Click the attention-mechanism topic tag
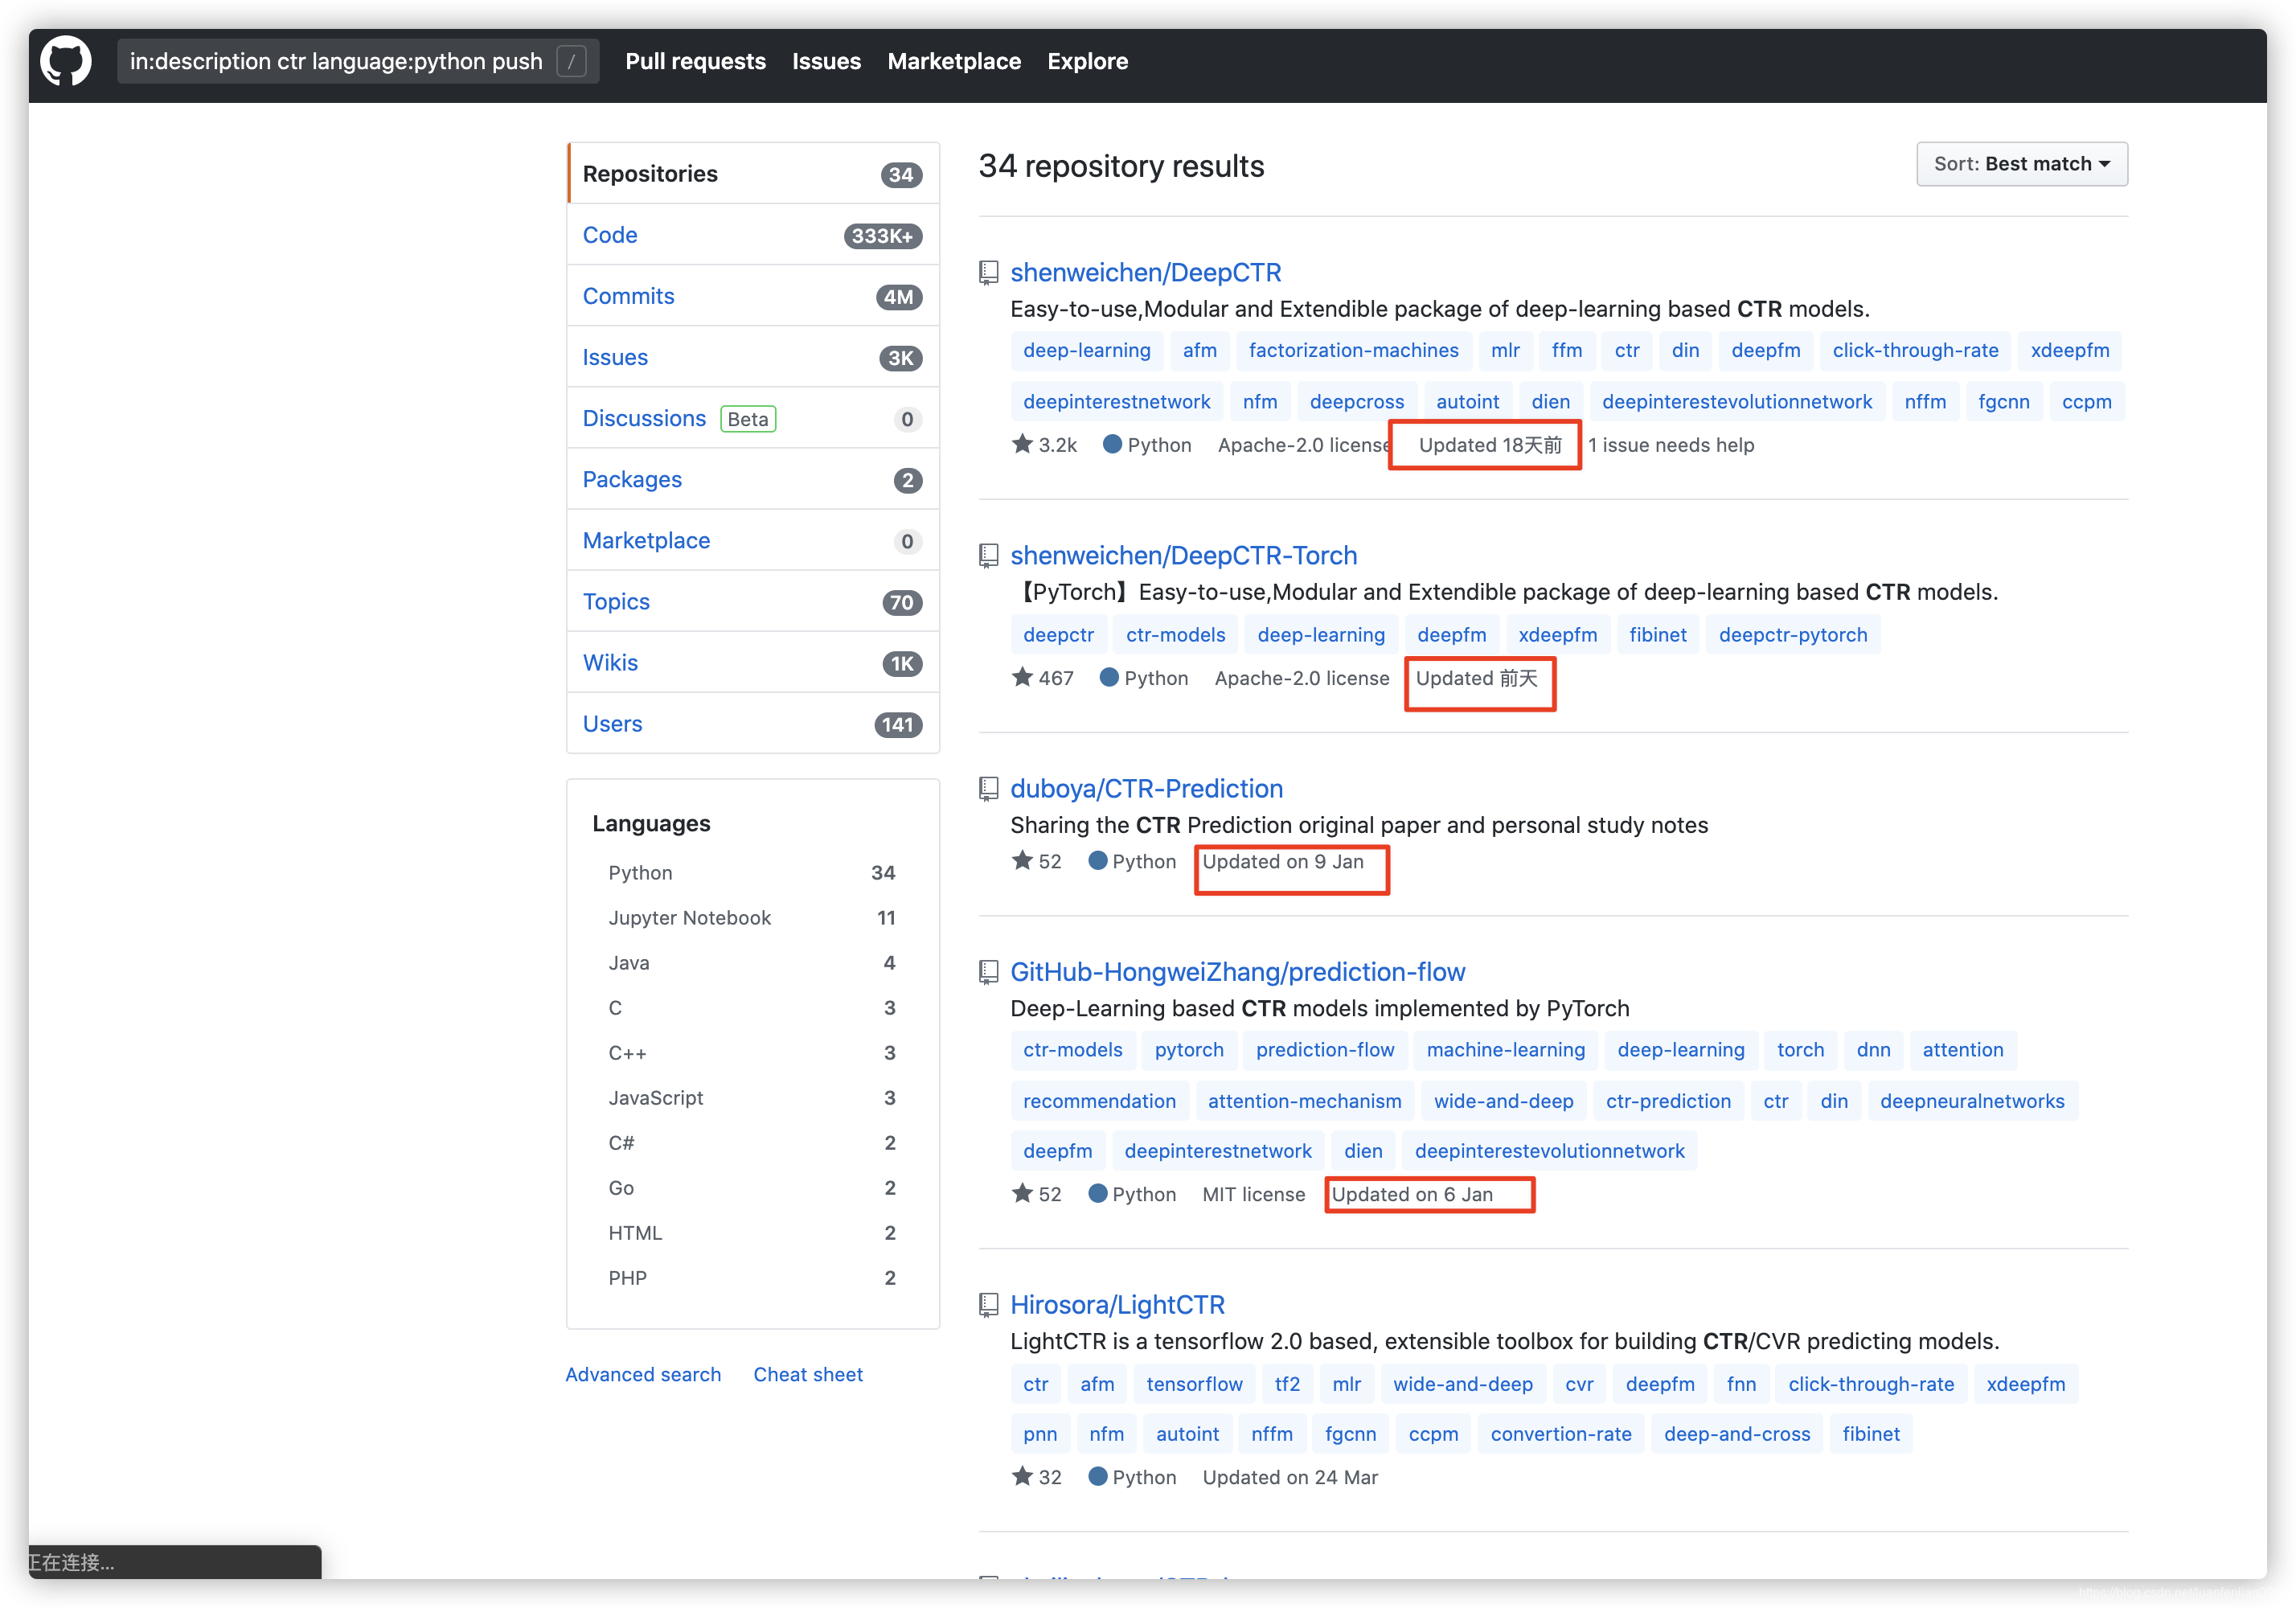The image size is (2296, 1608). point(1304,1101)
